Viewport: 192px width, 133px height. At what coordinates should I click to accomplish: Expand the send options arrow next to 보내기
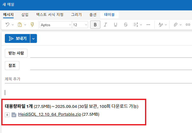point(34,38)
